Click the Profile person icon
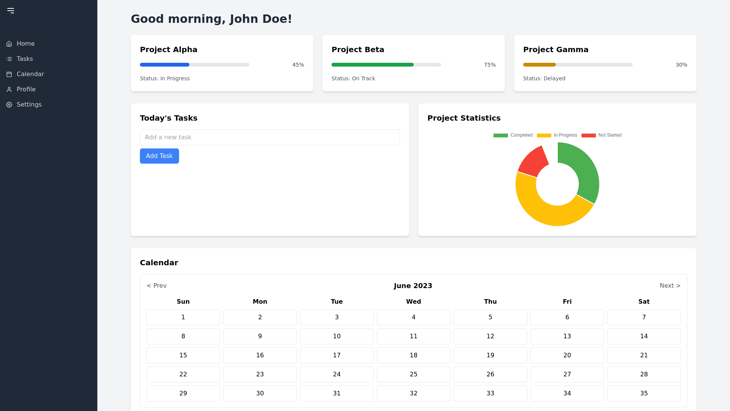The height and width of the screenshot is (411, 730). [x=9, y=89]
